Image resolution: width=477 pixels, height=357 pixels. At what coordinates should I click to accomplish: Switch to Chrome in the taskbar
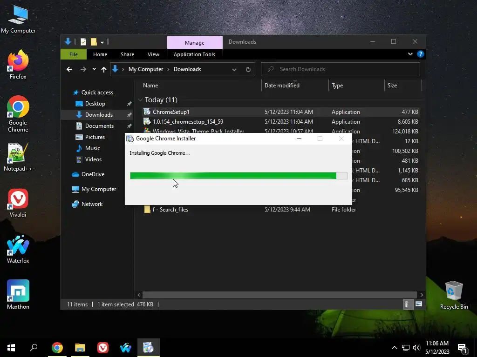(57, 348)
